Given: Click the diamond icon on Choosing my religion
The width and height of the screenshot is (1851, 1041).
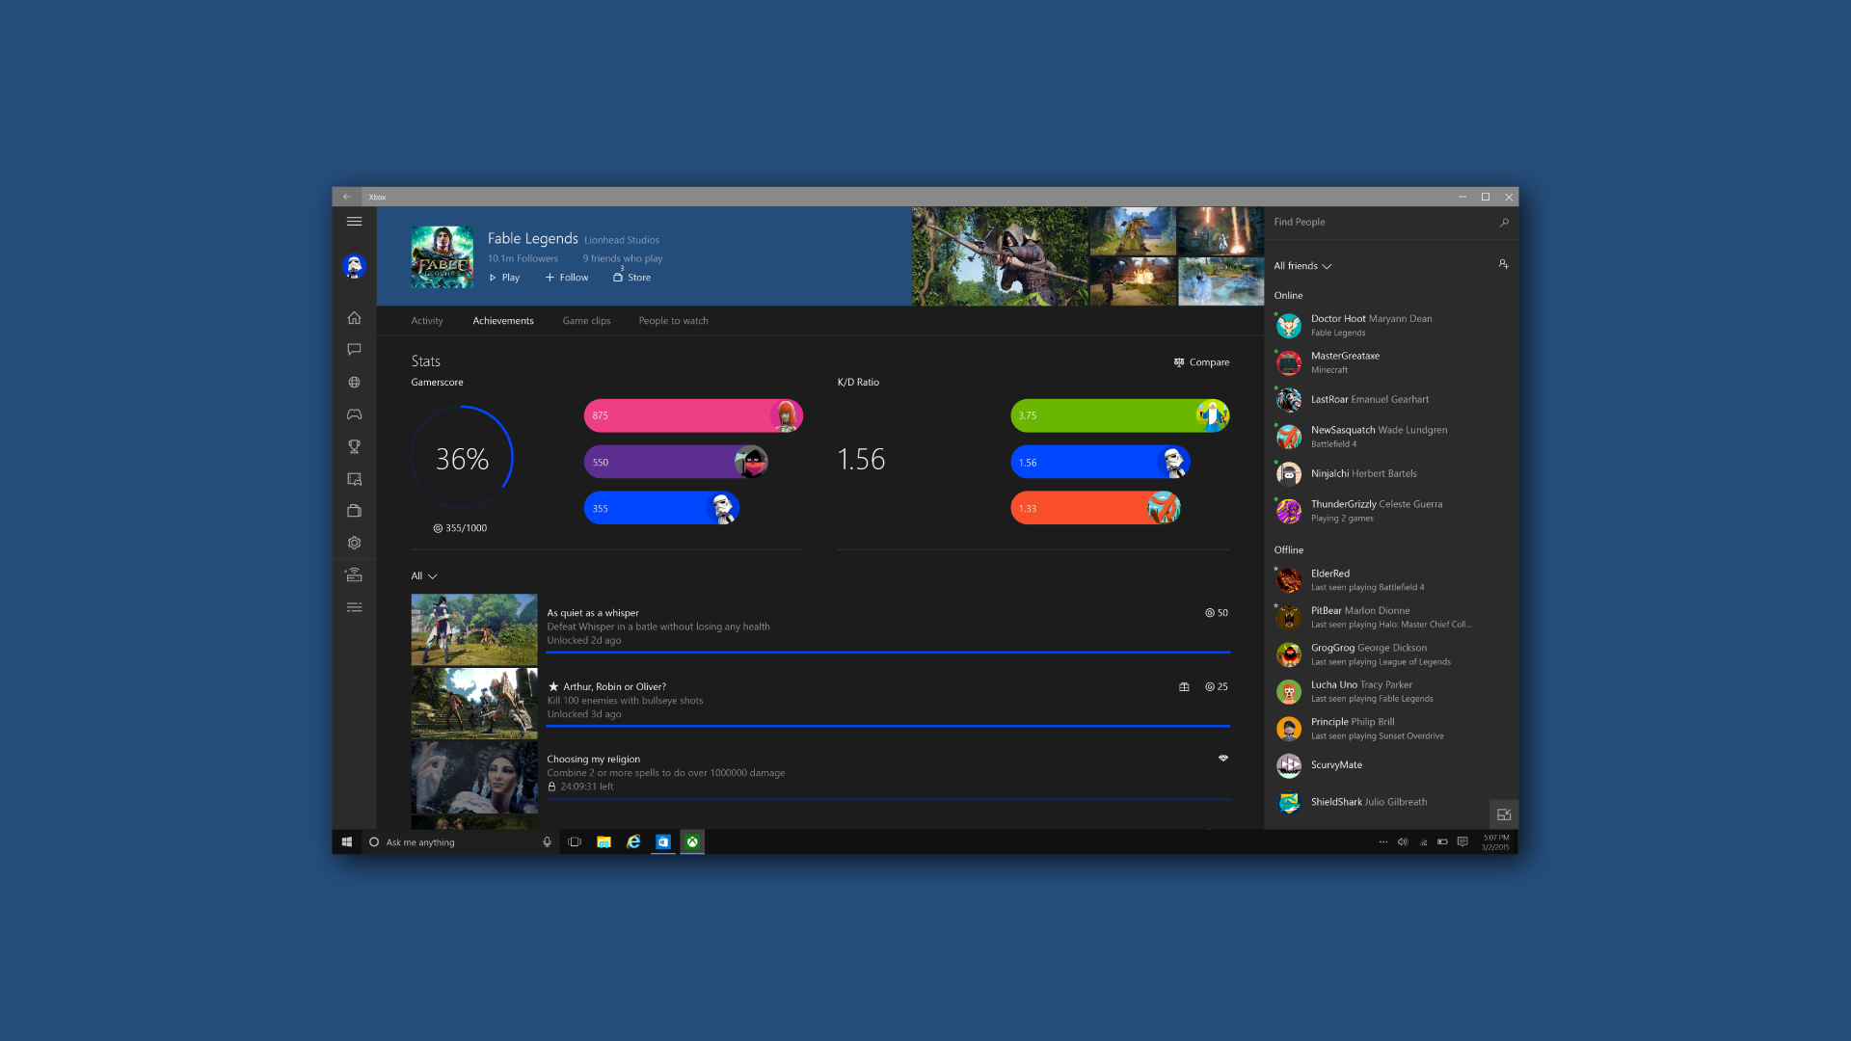Looking at the screenshot, I should pyautogui.click(x=1222, y=759).
